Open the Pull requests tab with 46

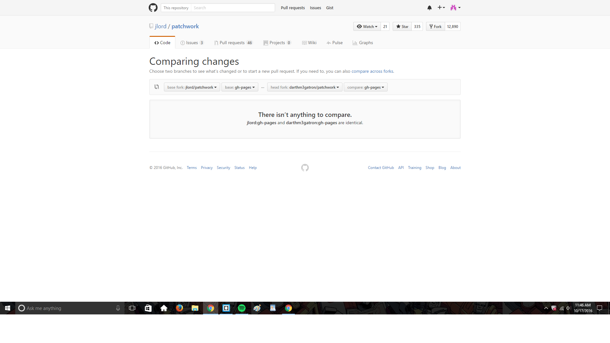pyautogui.click(x=233, y=43)
